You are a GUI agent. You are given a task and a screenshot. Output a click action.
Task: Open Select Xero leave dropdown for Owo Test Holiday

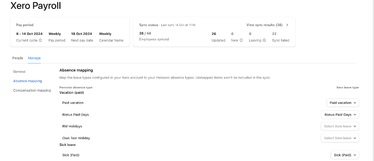[340, 138]
